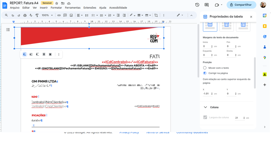
Task: Star the document
Action: [x=57, y=3]
